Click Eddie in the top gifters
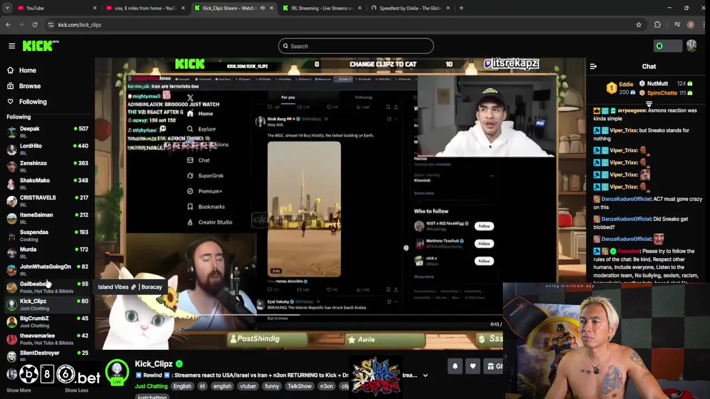 (626, 84)
